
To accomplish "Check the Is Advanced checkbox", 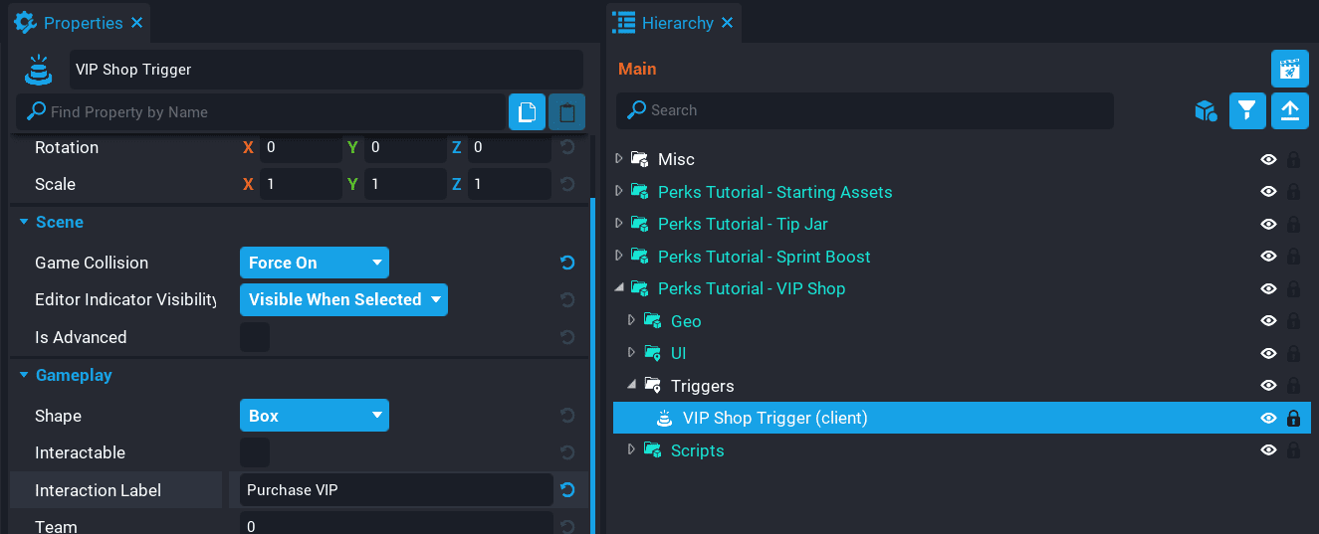I will click(255, 337).
